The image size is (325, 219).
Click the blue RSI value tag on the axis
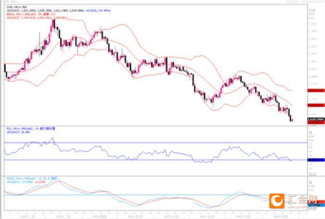coord(316,160)
